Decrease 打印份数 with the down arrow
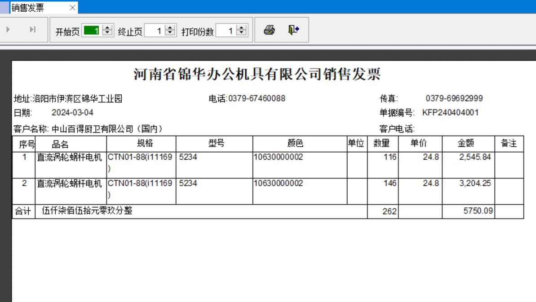Screen dimensions: 536x302 click(241, 33)
